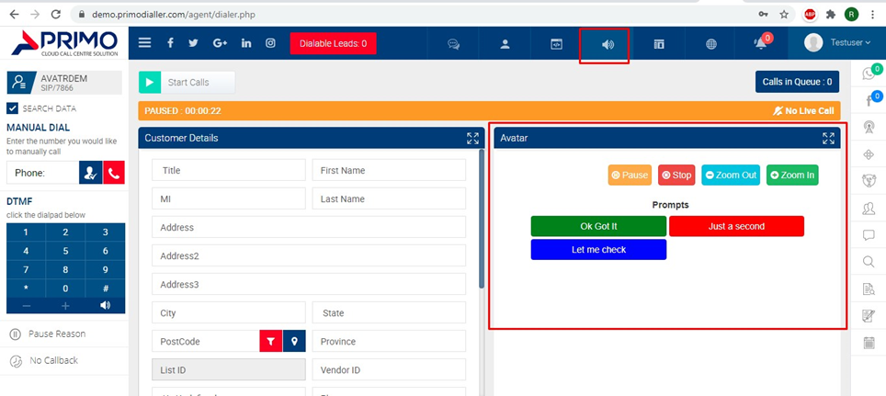
Task: Open the notifications bell icon
Action: point(760,44)
